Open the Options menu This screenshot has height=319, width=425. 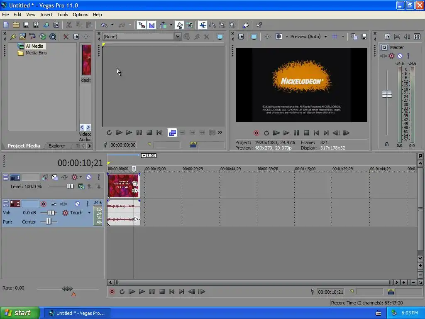(x=80, y=15)
